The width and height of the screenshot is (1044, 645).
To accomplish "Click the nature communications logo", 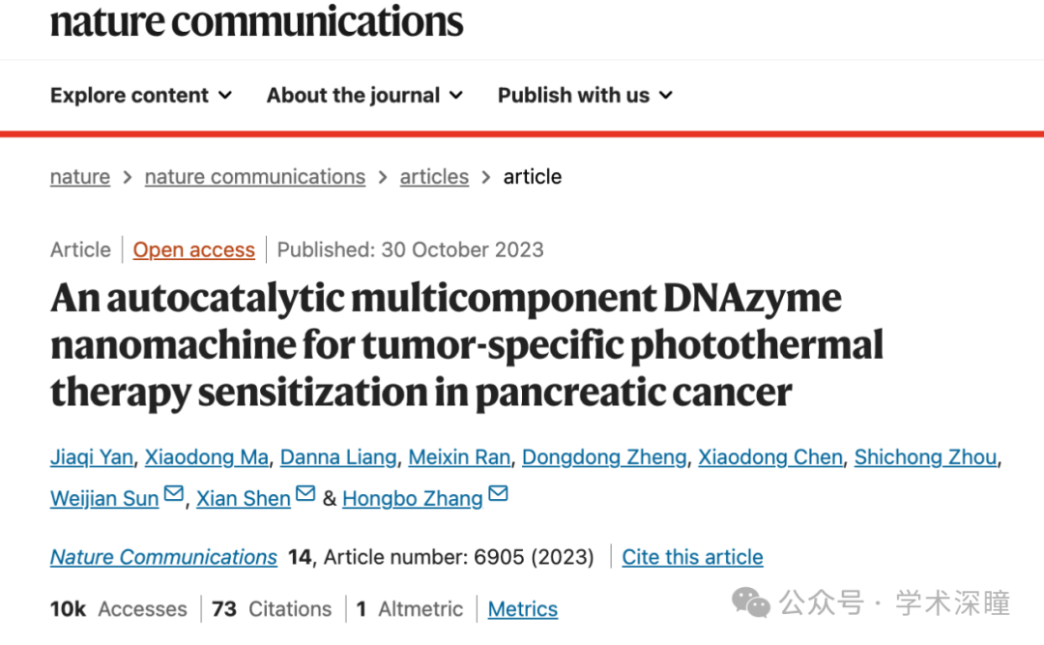I will [256, 21].
